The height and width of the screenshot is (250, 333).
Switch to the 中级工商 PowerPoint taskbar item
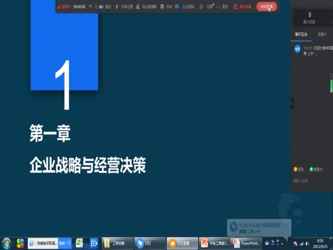pos(215,243)
